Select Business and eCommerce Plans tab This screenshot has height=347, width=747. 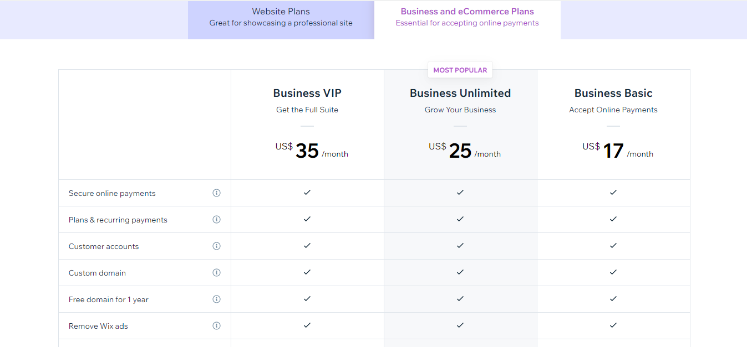[467, 17]
